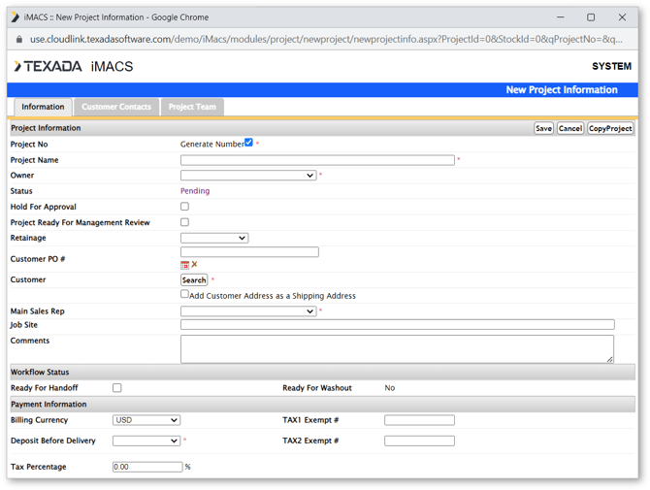Switch to the Customer Contacts tab
The height and width of the screenshot is (490, 650).
coord(116,107)
